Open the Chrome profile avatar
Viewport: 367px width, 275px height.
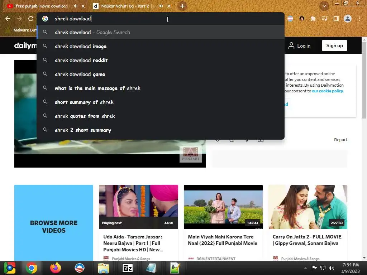pos(348,19)
